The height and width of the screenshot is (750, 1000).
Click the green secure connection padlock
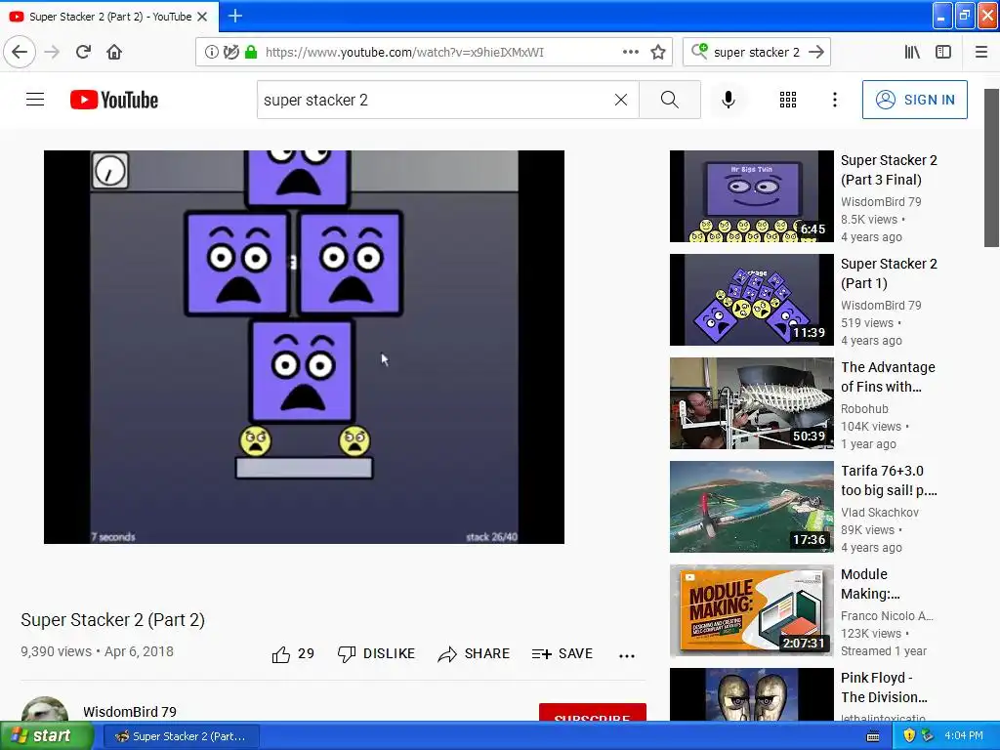point(251,52)
